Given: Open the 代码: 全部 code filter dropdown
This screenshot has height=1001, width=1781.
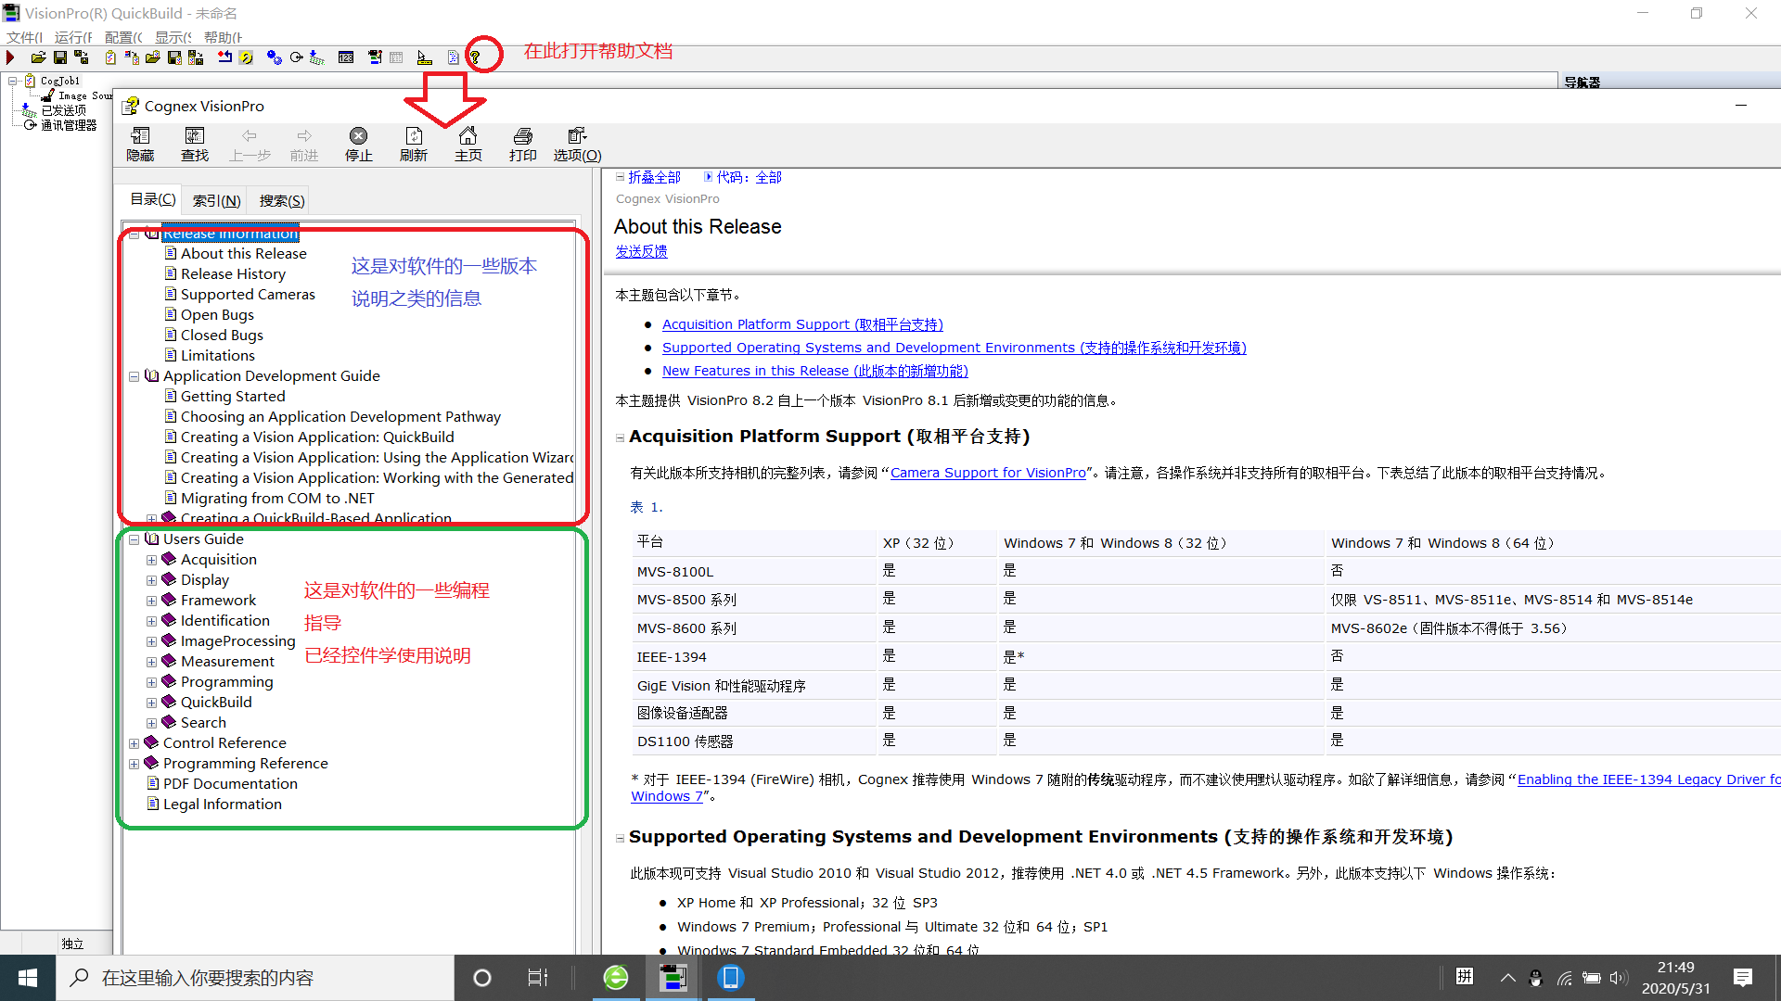Looking at the screenshot, I should (742, 177).
